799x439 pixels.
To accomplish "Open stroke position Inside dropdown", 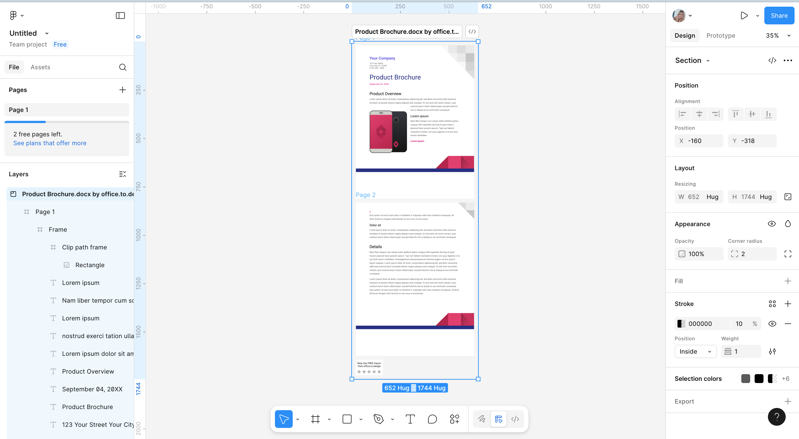I will (696, 351).
